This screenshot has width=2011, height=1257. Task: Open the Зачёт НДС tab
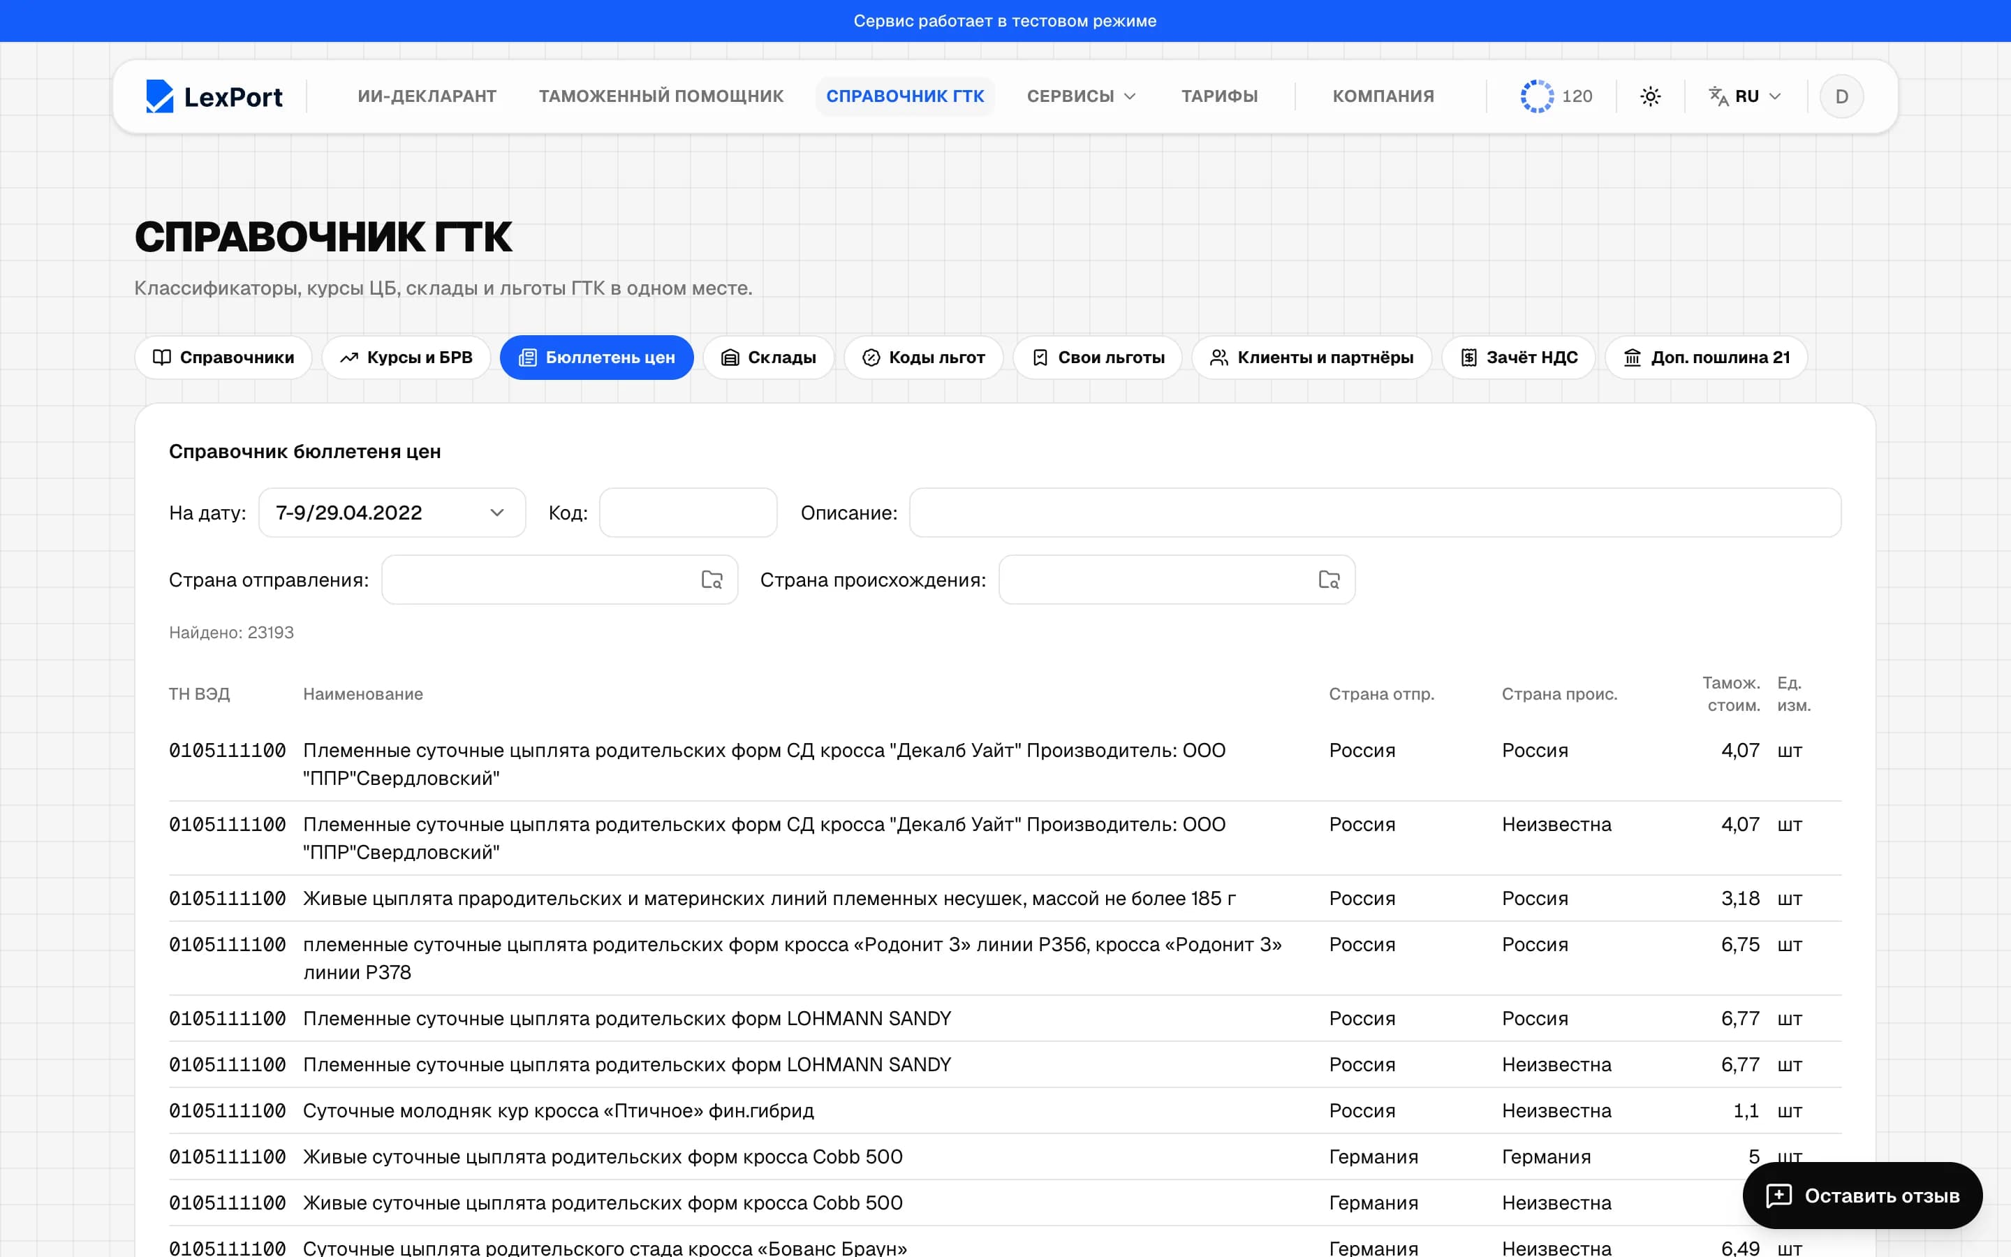pyautogui.click(x=1518, y=358)
